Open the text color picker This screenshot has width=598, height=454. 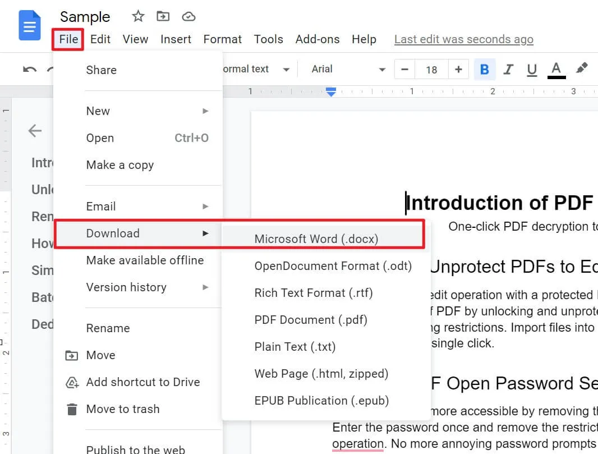pos(556,68)
